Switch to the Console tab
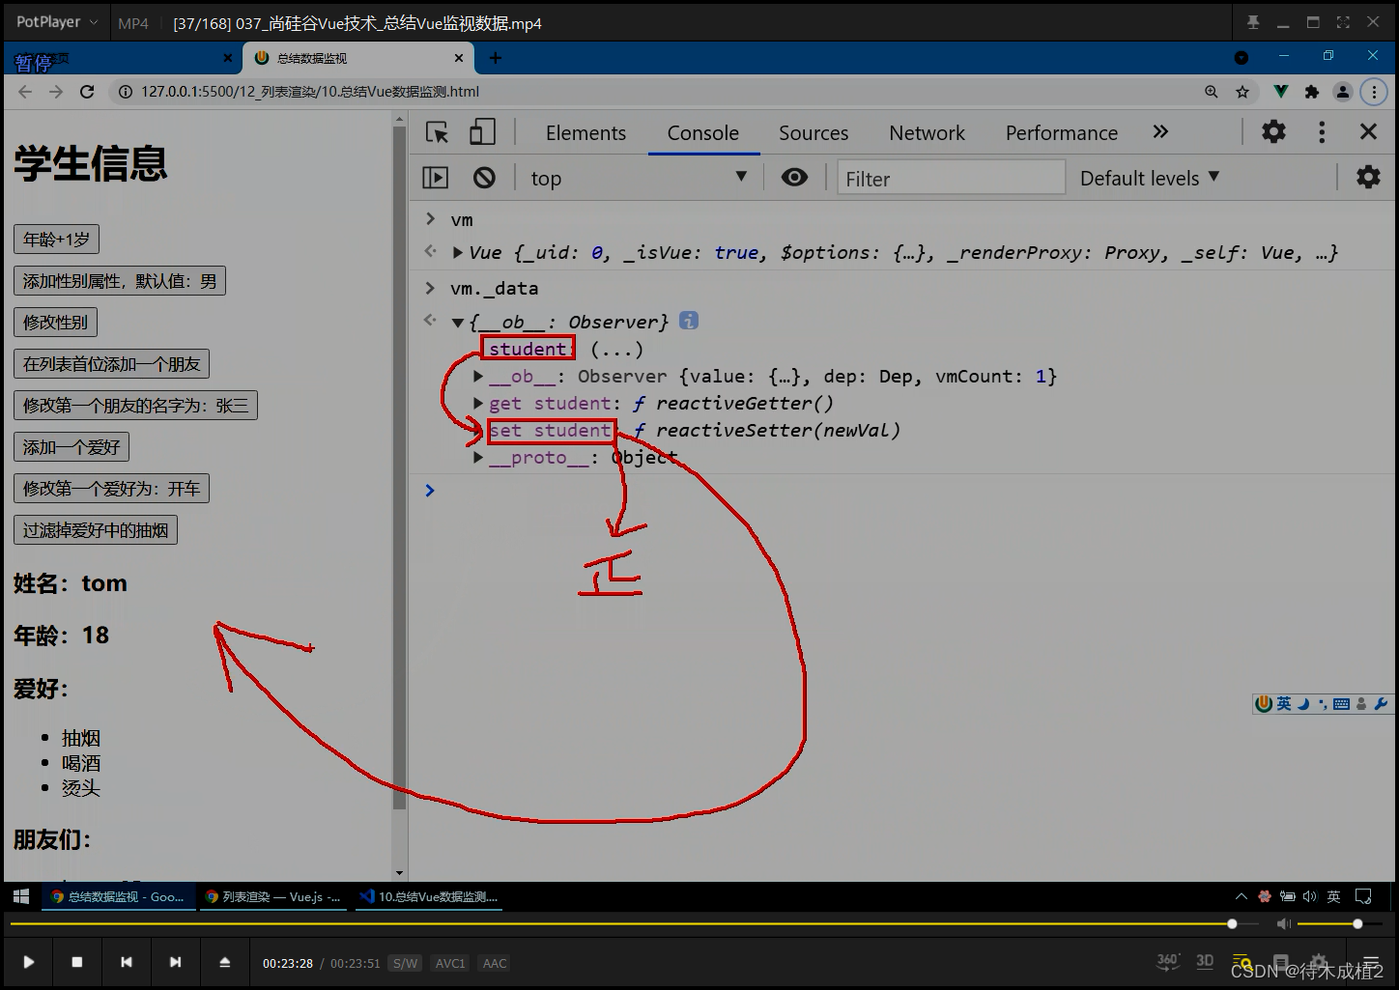The height and width of the screenshot is (990, 1399). pos(702,133)
